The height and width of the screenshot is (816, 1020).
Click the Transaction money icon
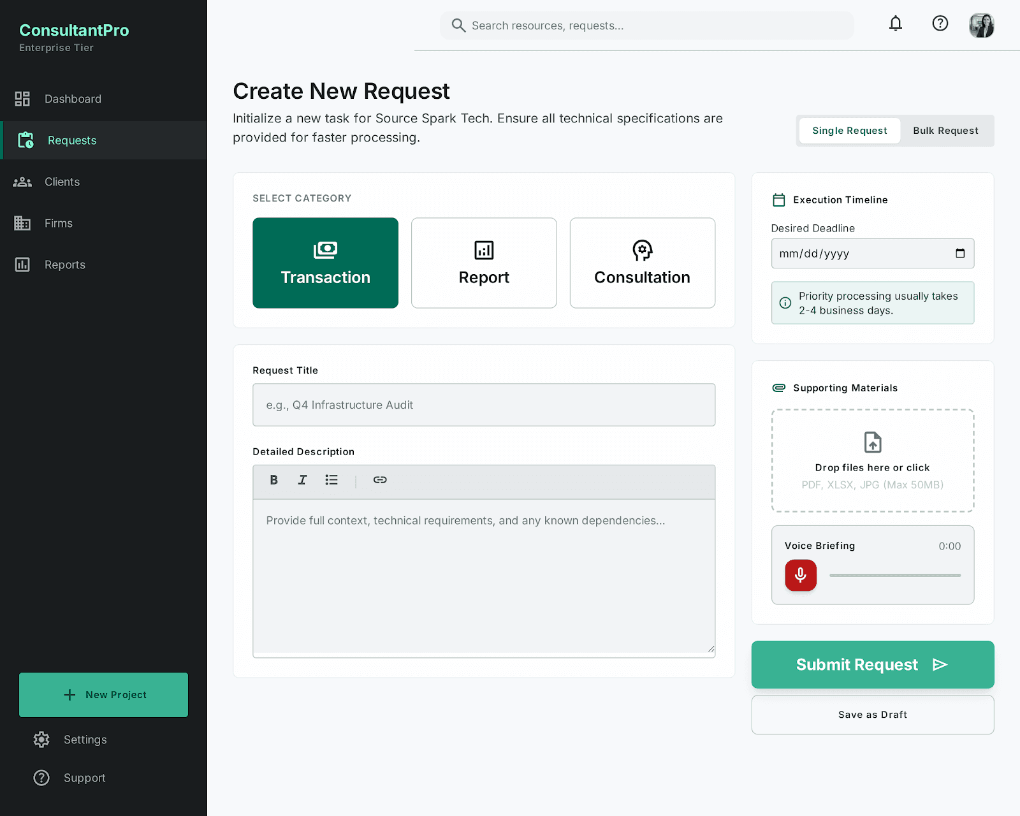(x=325, y=250)
